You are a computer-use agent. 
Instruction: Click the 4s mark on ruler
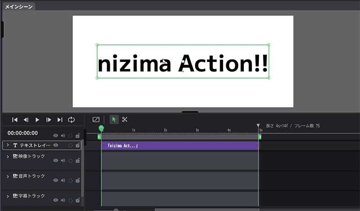click(x=229, y=130)
